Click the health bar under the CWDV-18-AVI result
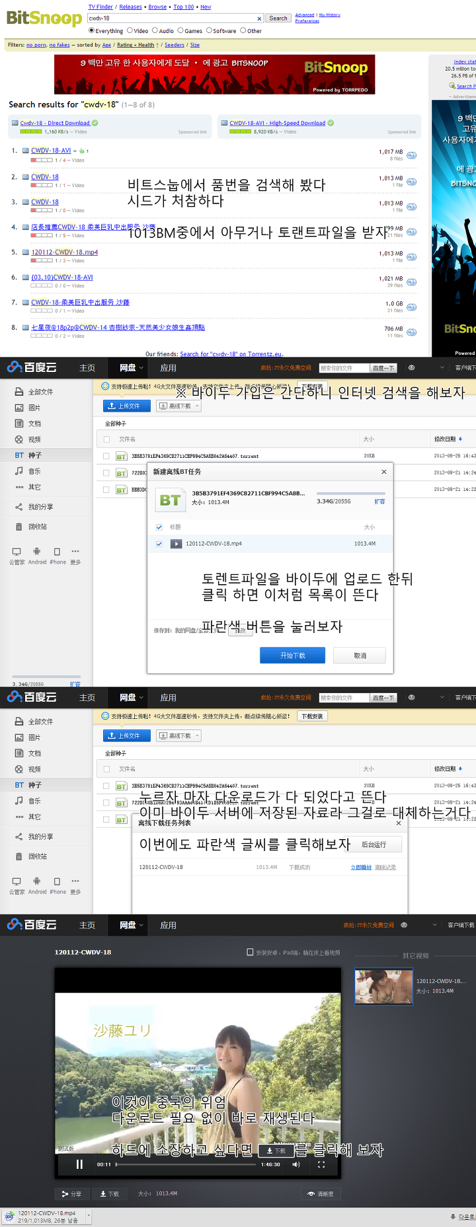The image size is (476, 1227). 41,160
